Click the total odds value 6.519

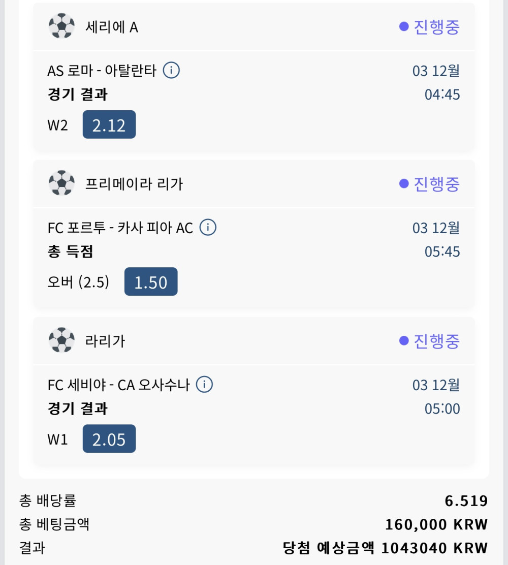click(x=466, y=501)
